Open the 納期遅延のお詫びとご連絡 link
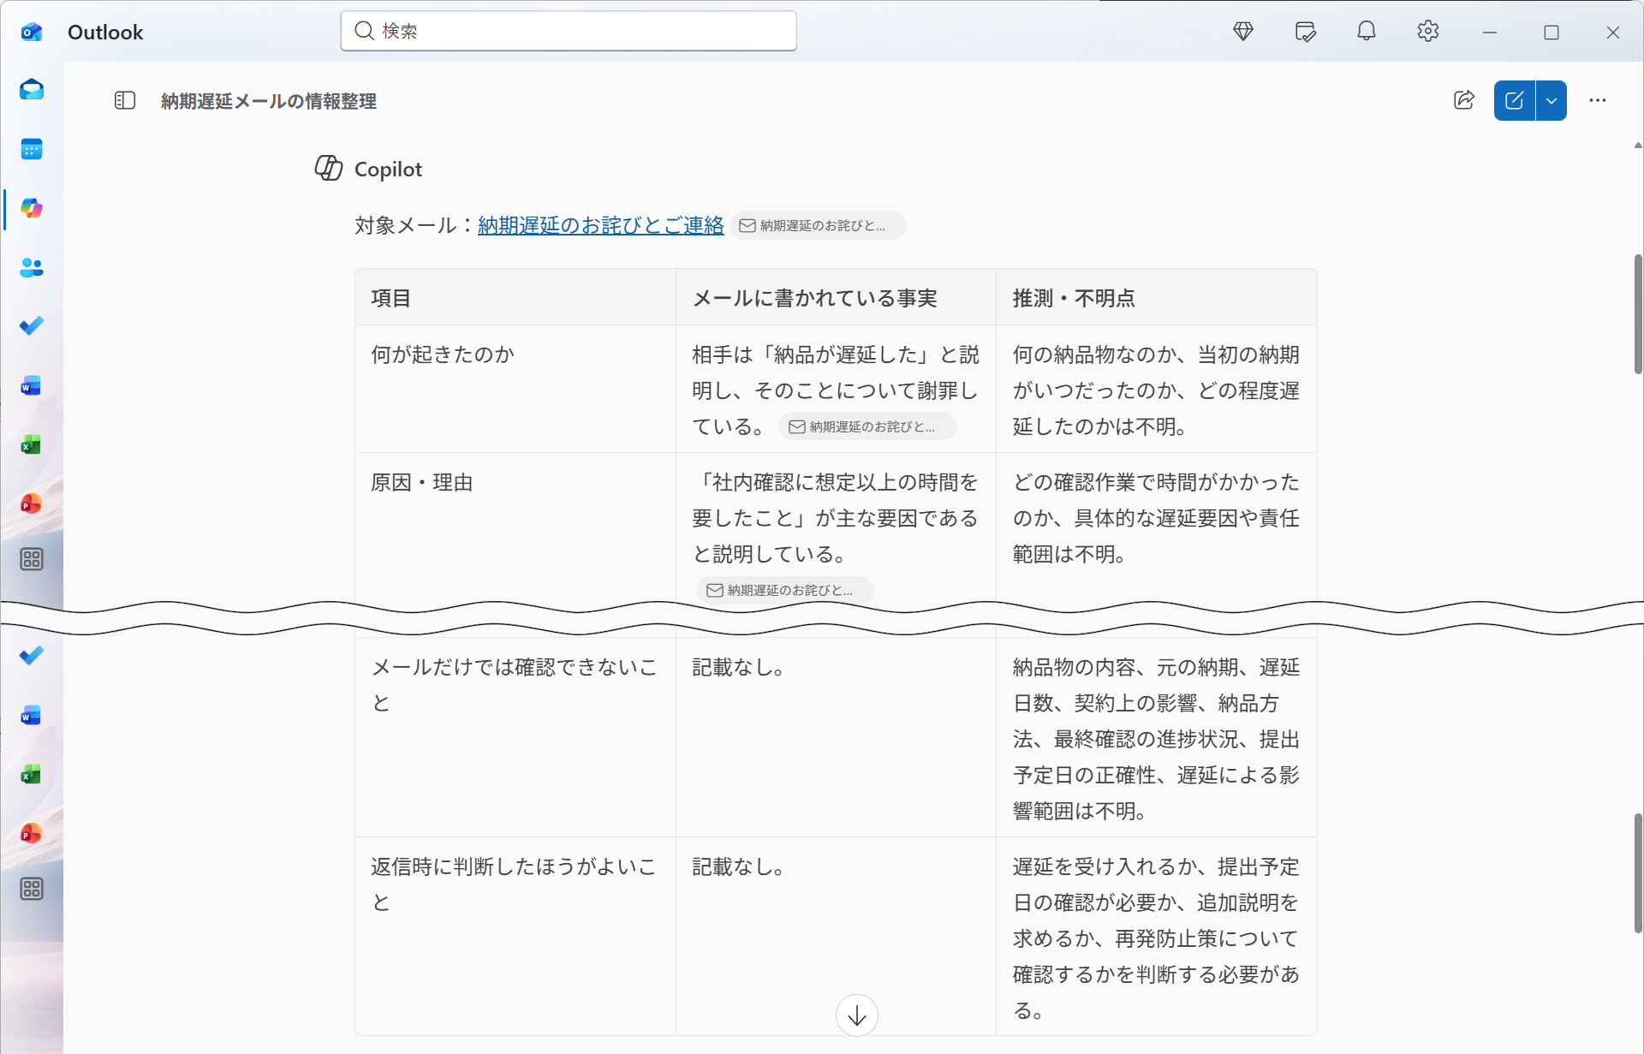Viewport: 1644px width, 1054px height. pyautogui.click(x=600, y=225)
